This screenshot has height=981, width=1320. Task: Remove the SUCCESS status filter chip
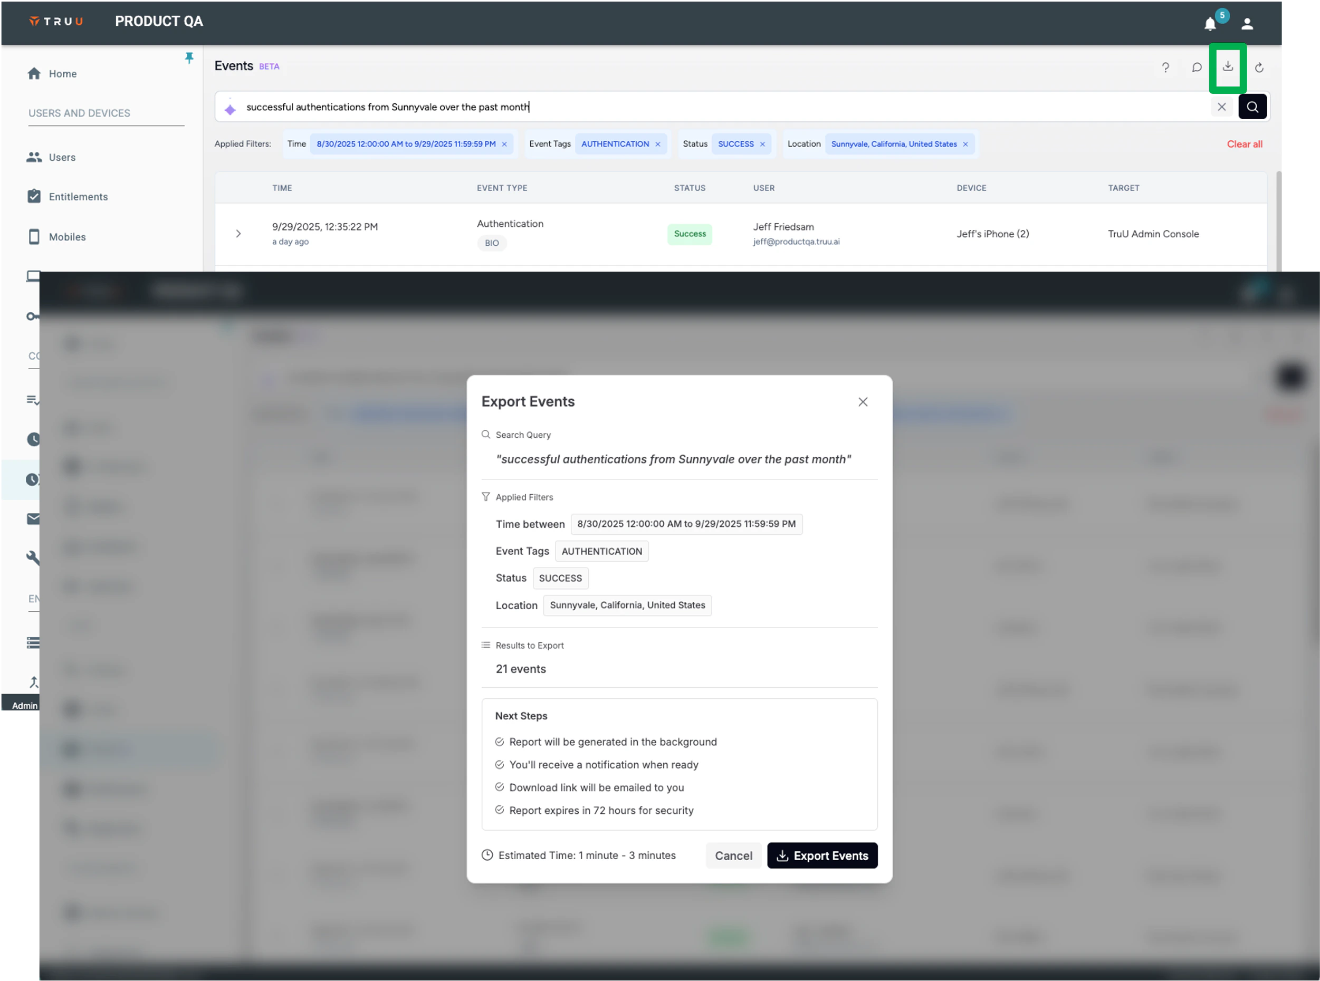763,143
